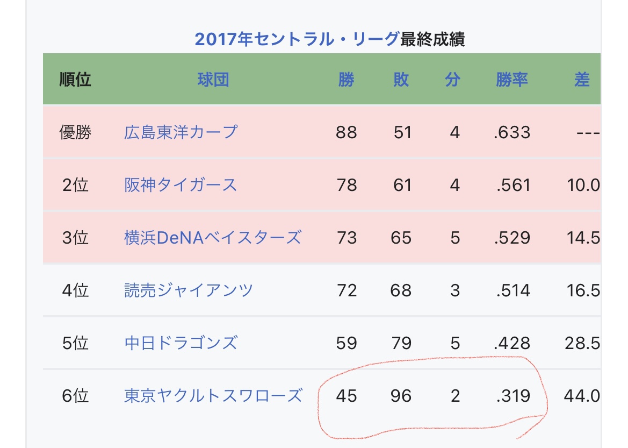Visit the 中日ドラゴンズ team link
Viewport: 628px width, 448px height.
click(181, 343)
